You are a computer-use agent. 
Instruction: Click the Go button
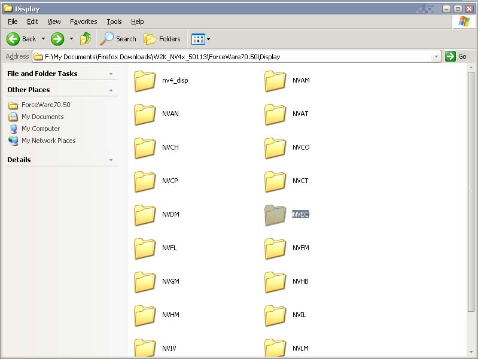[456, 56]
